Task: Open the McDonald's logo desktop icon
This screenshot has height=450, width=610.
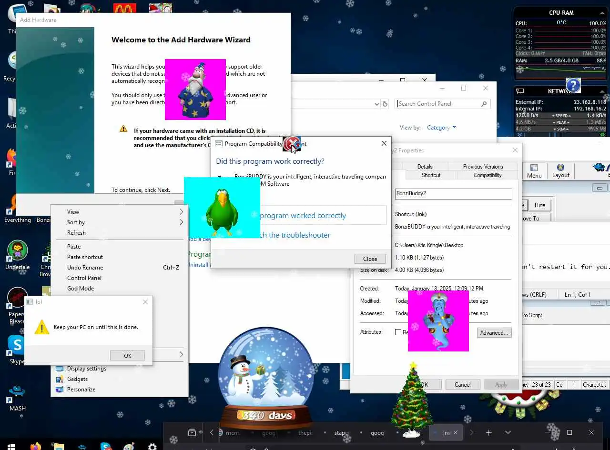Action: pyautogui.click(x=125, y=8)
